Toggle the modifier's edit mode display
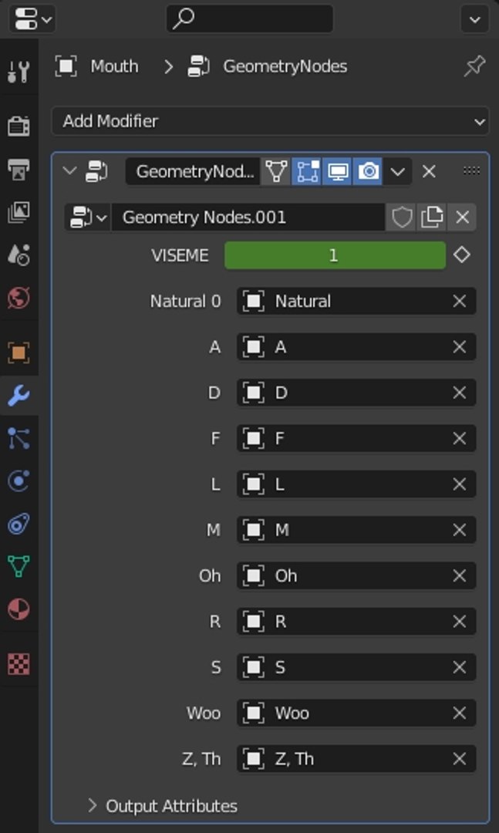The width and height of the screenshot is (499, 833). pos(307,171)
